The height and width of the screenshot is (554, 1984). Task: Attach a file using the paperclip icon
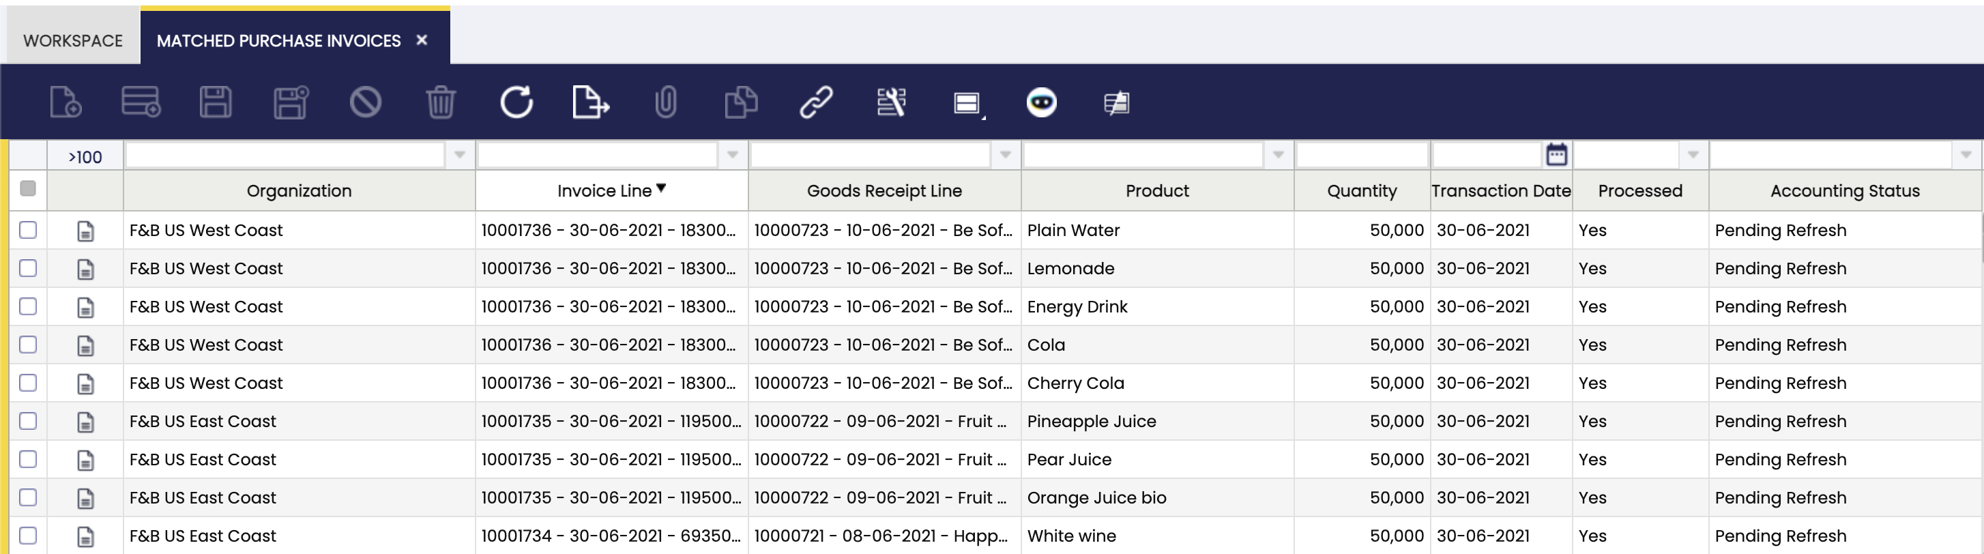(x=665, y=102)
